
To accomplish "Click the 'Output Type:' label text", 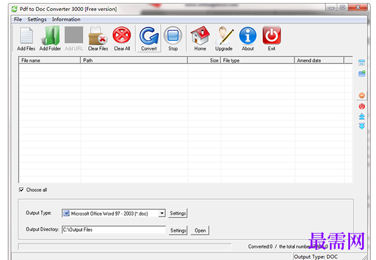I will (x=39, y=213).
